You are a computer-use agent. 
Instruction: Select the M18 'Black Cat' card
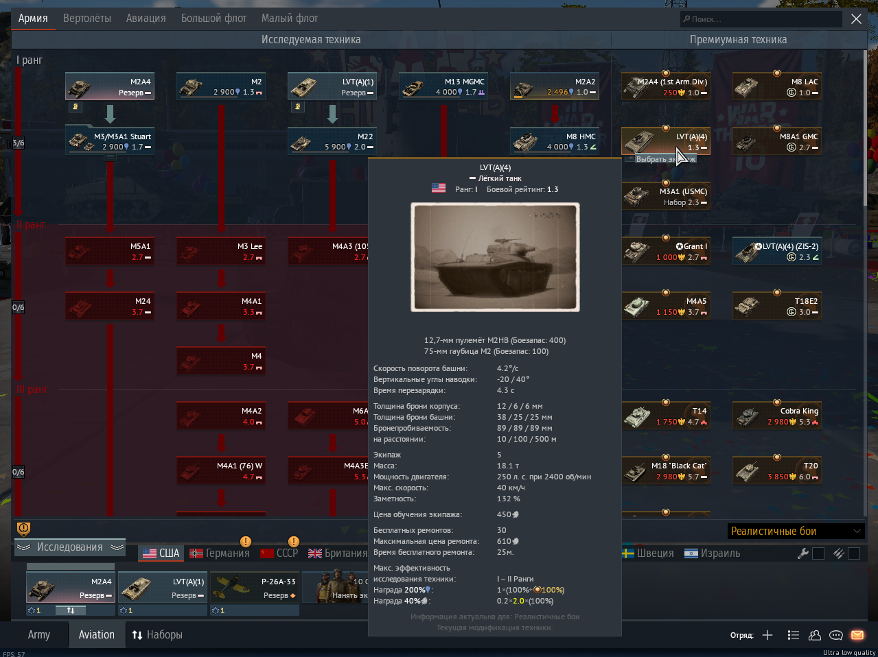click(666, 471)
